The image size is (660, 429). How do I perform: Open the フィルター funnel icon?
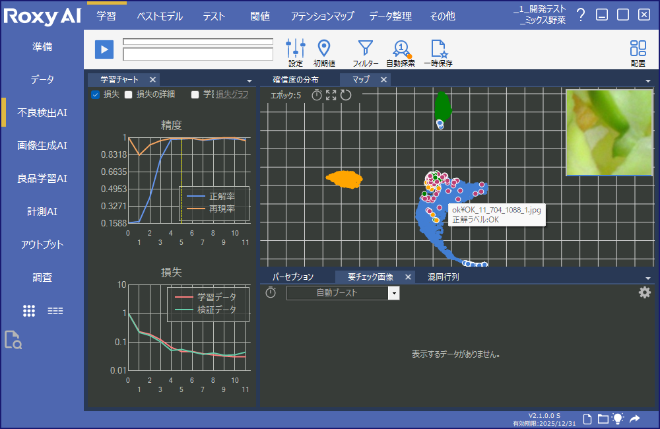[365, 48]
